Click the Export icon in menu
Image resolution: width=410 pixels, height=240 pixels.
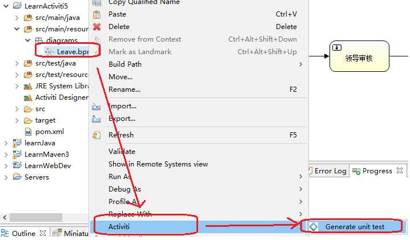(x=97, y=119)
